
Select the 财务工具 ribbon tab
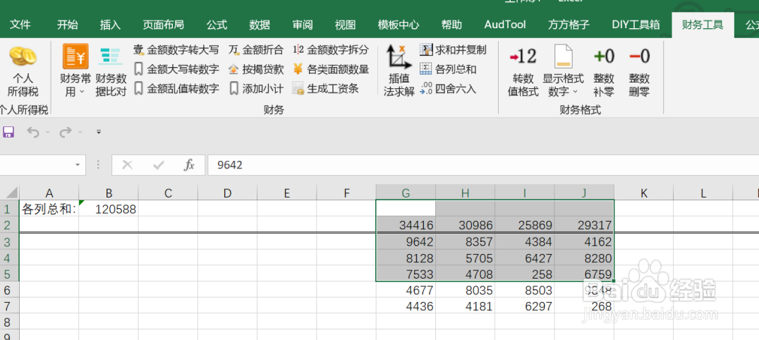(x=703, y=25)
